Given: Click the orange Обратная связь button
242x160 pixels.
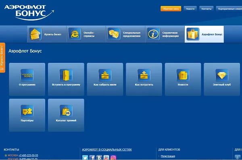Looking at the screenshot, I should tap(171, 9).
